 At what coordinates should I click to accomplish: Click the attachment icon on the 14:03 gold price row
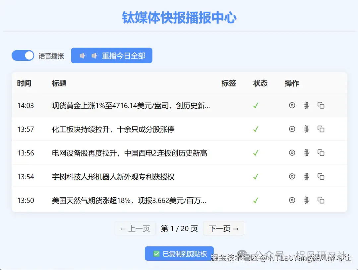[x=307, y=105]
